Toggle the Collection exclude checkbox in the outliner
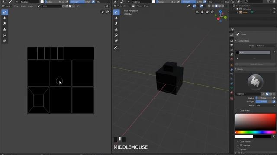The image size is (277, 155). 238,9
